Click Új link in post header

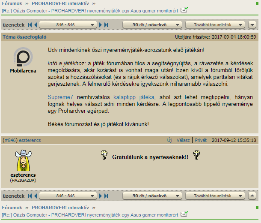tap(169, 140)
